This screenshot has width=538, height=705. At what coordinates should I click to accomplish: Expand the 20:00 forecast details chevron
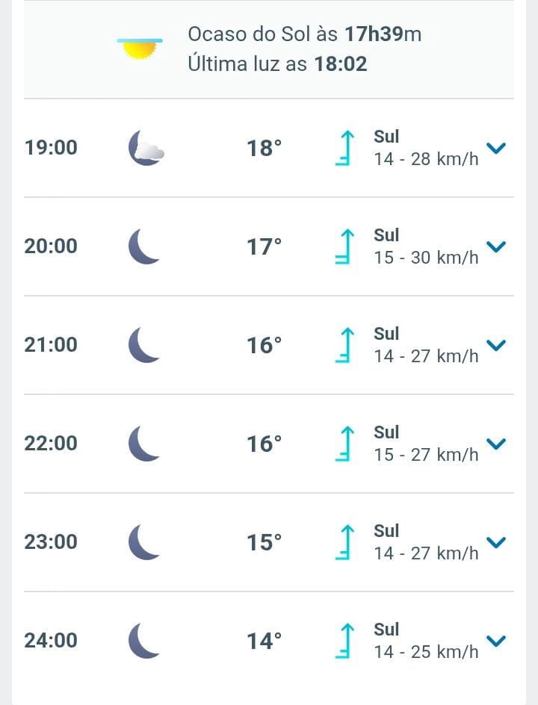496,246
